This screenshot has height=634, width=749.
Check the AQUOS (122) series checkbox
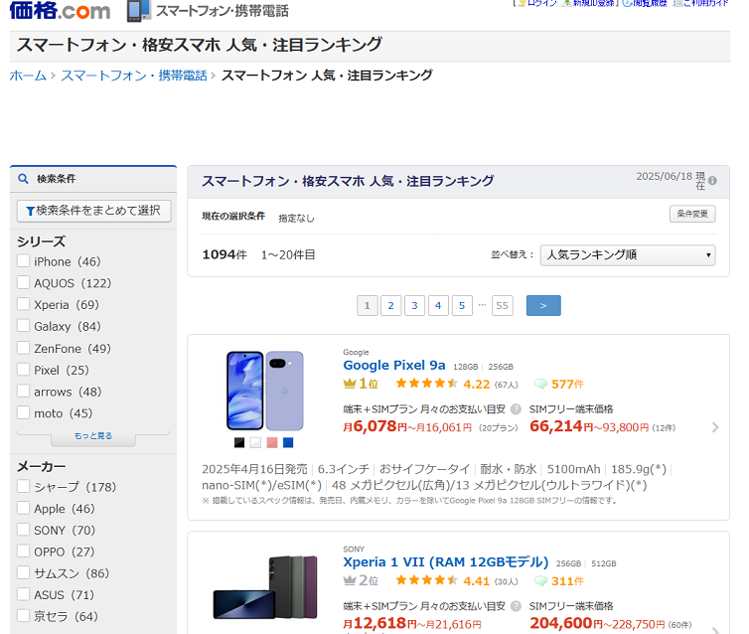(24, 282)
